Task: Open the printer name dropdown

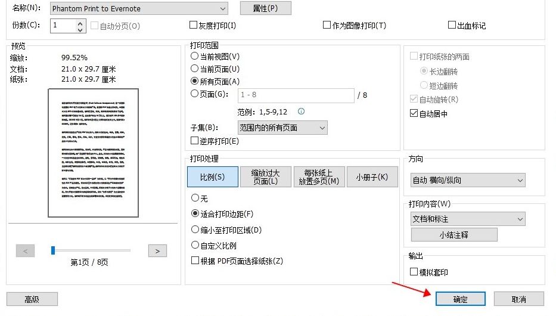Action: (139, 8)
